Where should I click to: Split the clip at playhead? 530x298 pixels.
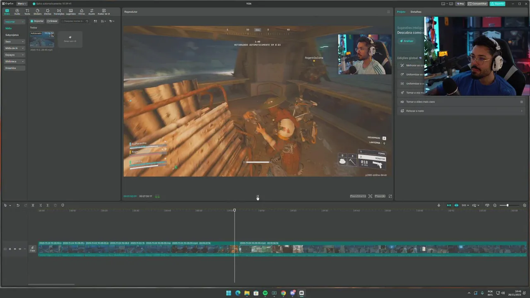coord(33,205)
